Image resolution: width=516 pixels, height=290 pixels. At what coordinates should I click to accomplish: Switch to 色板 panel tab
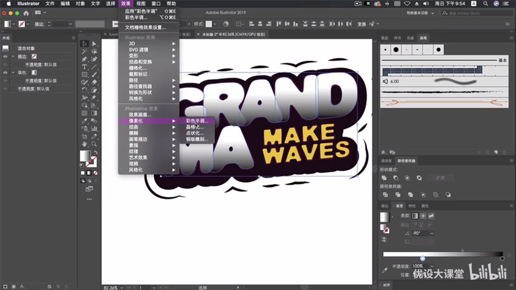coord(410,38)
